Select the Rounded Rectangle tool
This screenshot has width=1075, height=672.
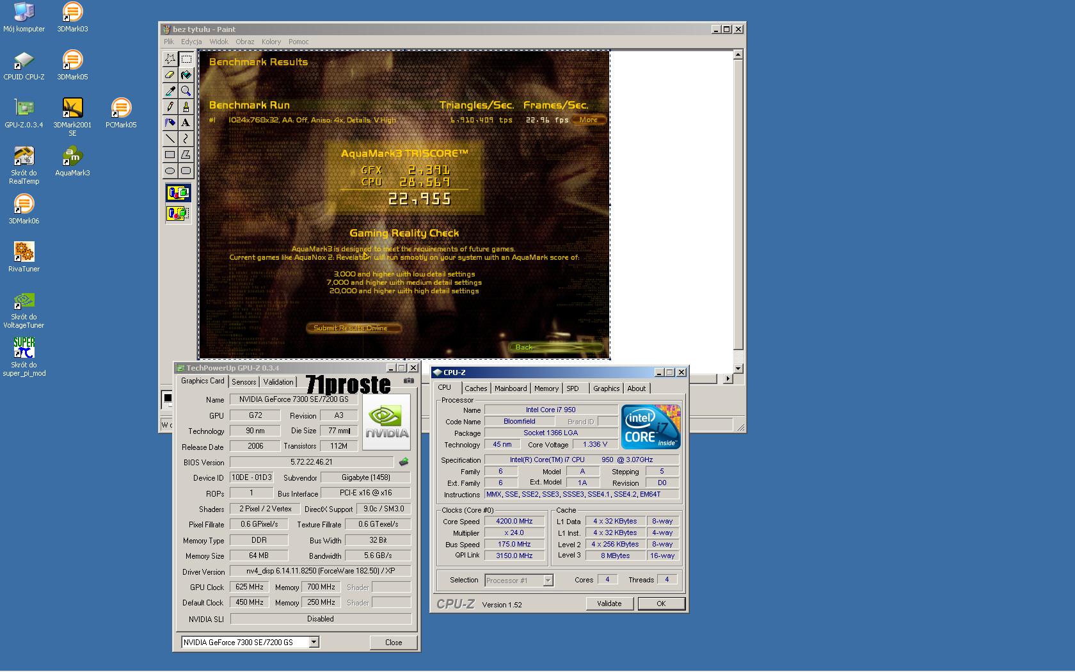(x=186, y=170)
